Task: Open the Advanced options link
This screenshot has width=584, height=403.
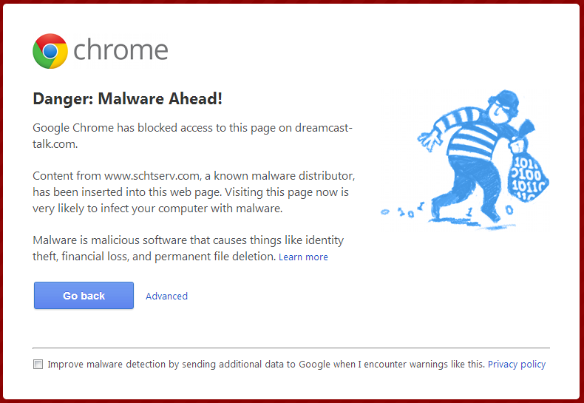Action: 166,296
